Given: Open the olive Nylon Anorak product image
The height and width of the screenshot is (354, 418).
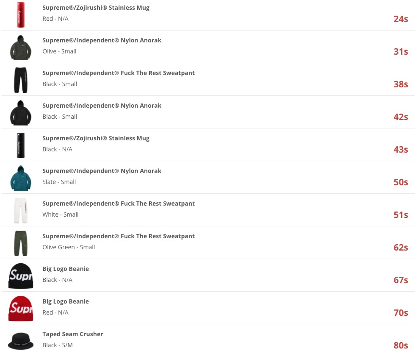Looking at the screenshot, I should 21,47.
